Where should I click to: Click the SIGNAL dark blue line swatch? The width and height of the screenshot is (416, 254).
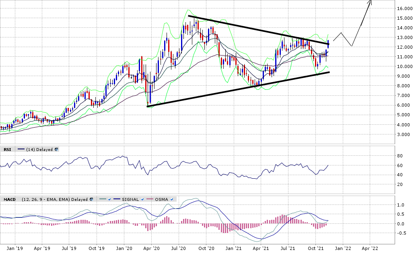(117, 199)
